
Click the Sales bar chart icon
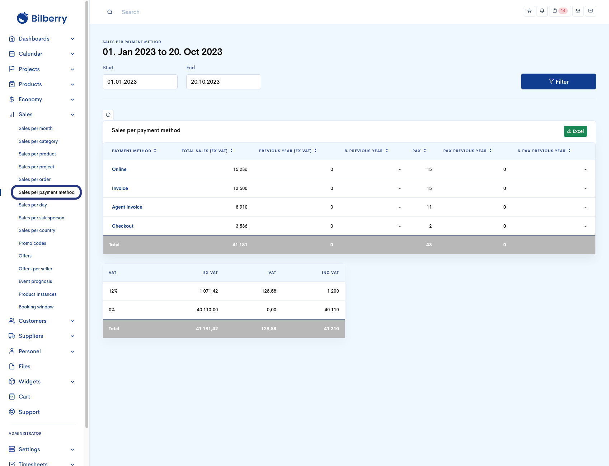tap(12, 115)
